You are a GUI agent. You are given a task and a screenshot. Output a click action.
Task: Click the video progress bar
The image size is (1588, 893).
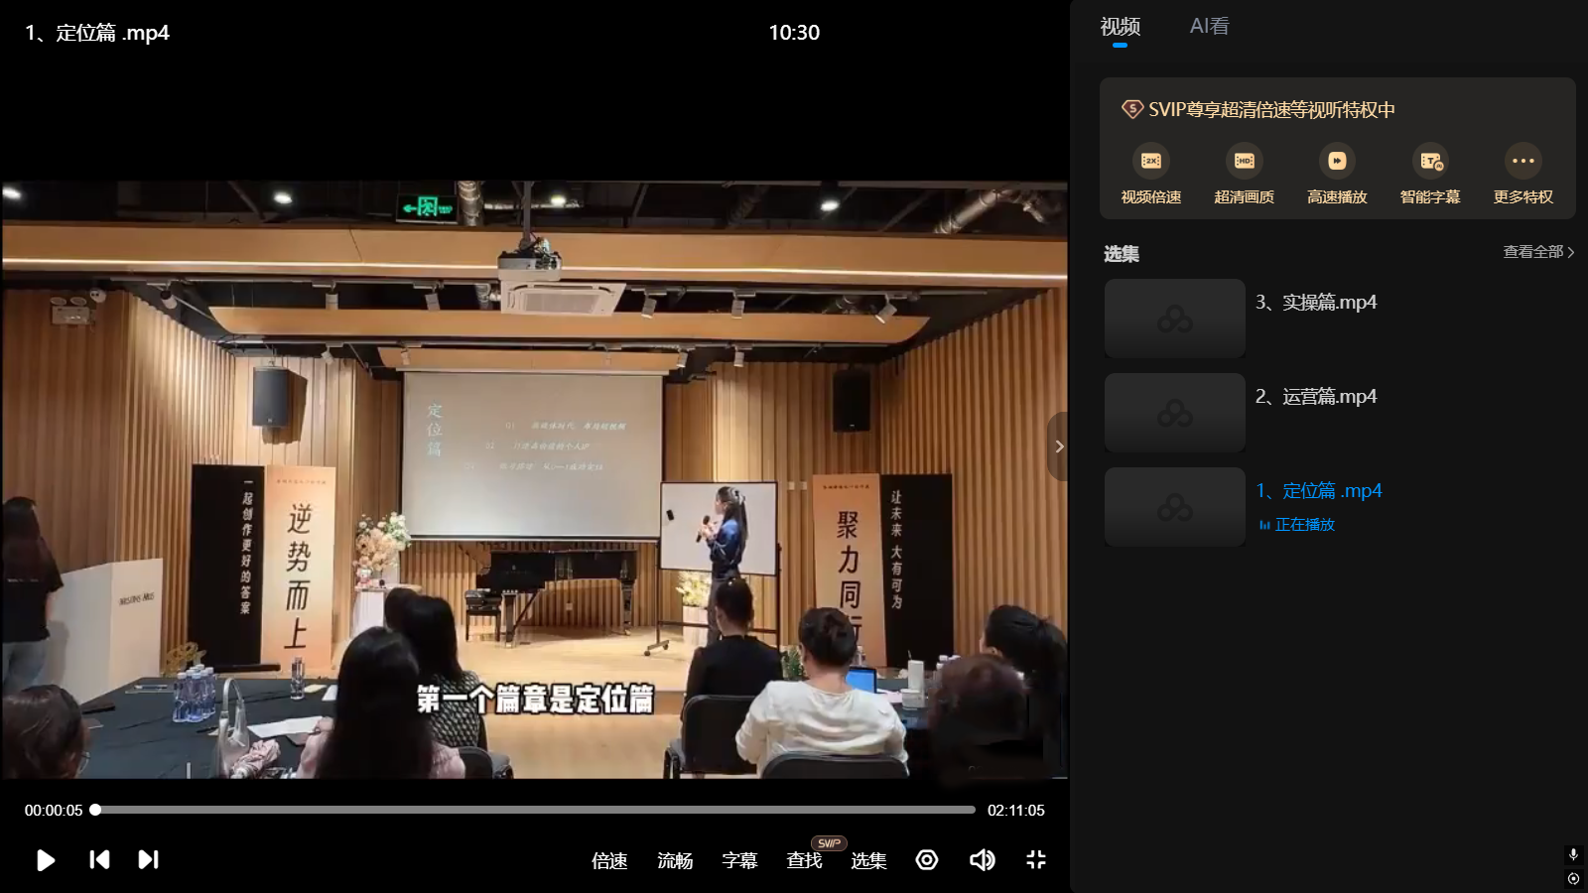tap(536, 810)
